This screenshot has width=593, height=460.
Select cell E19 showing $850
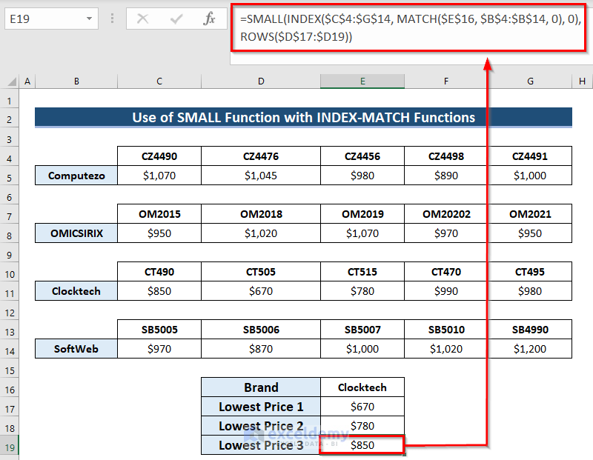[x=362, y=445]
